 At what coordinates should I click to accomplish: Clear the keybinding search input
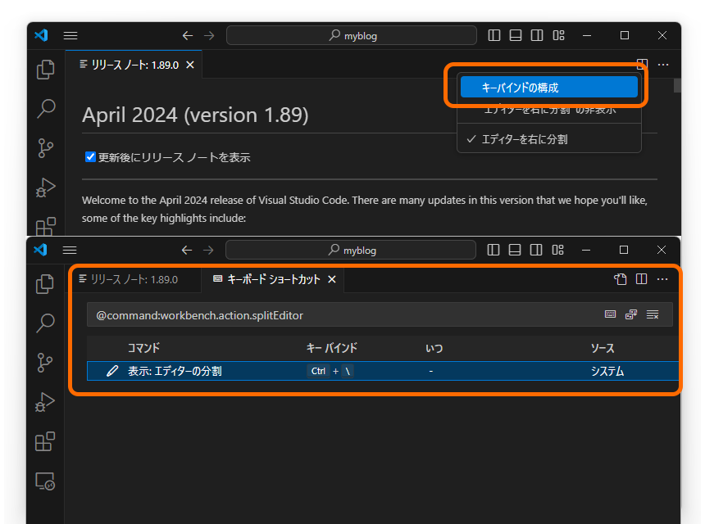pos(653,314)
